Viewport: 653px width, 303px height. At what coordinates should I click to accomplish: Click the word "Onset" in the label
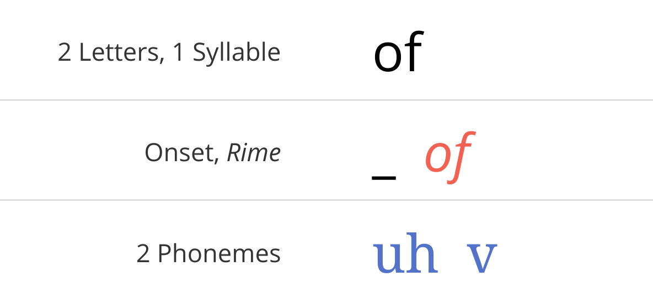[179, 152]
